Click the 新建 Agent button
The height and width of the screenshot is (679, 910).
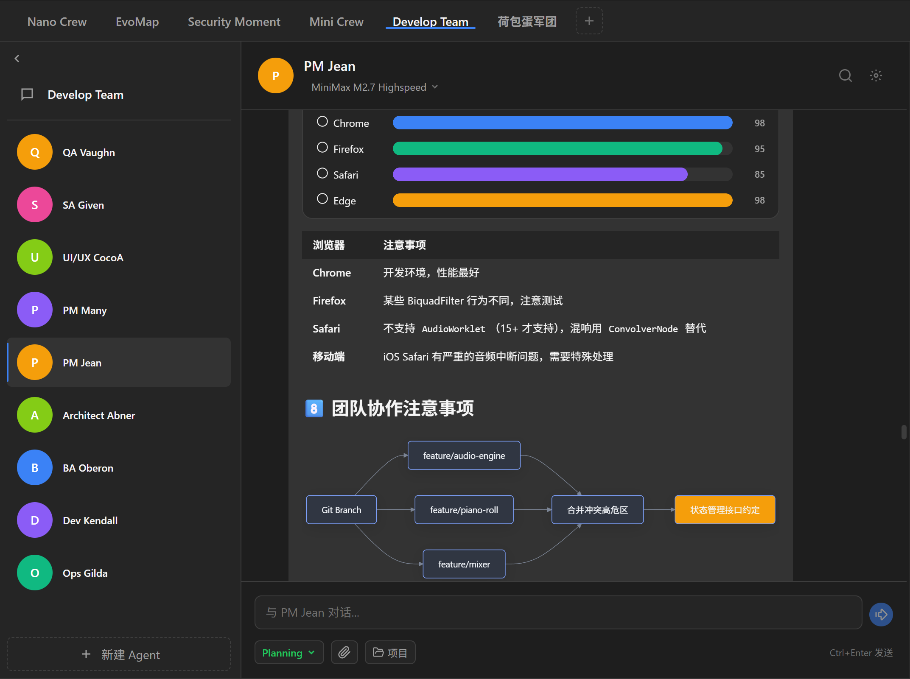pyautogui.click(x=119, y=654)
